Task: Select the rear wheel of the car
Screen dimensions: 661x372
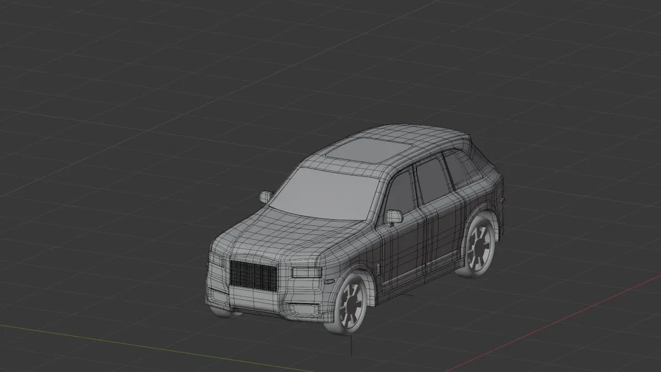Action: click(477, 247)
